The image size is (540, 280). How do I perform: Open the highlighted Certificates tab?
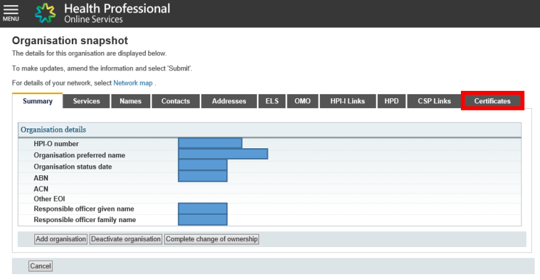(x=492, y=101)
